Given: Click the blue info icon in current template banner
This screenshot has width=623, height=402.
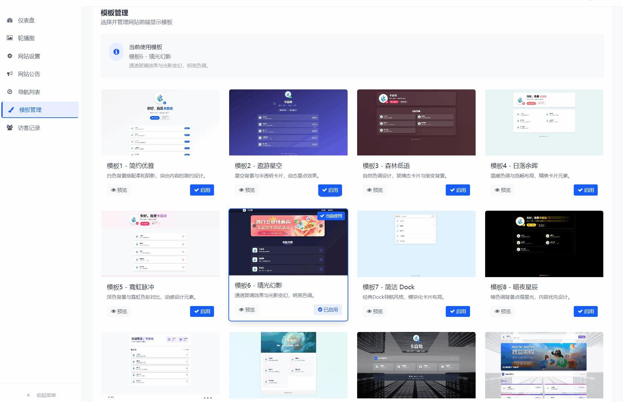Looking at the screenshot, I should (x=116, y=52).
